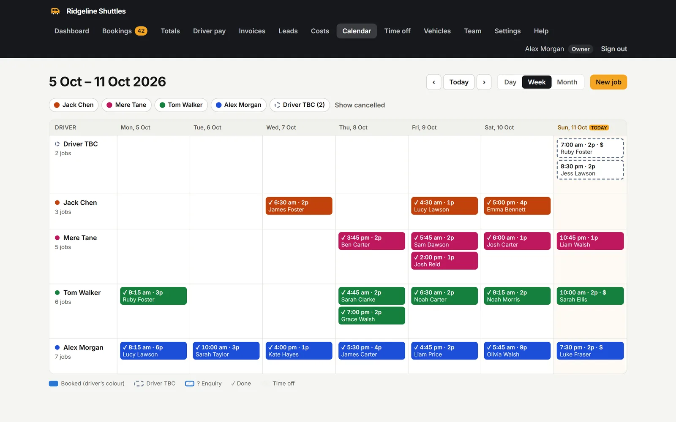This screenshot has width=676, height=422.
Task: Open Emma Bennett 5:00 pm job
Action: 517,206
